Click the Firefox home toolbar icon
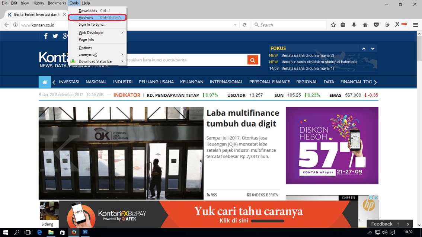Screen dimensions: 422x237 [365, 25]
